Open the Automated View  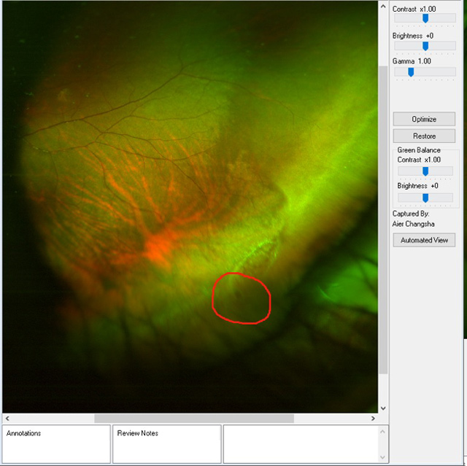pyautogui.click(x=424, y=240)
